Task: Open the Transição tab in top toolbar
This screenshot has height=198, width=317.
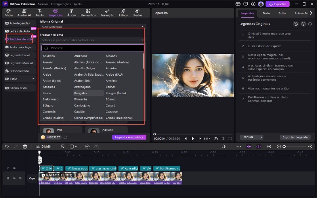Action: click(107, 13)
